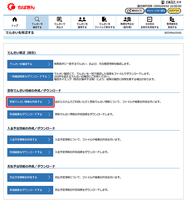The height and width of the screenshot is (203, 187).
Task: Click text 支払予定情報の作成結果をダウンロードします
Action: pos(82,190)
